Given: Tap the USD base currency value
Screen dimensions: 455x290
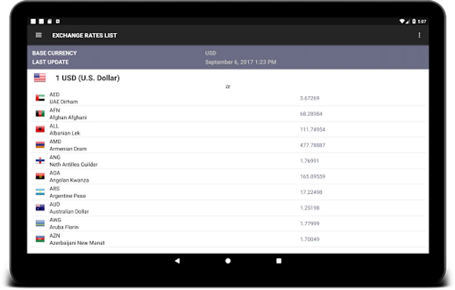Looking at the screenshot, I should (211, 53).
